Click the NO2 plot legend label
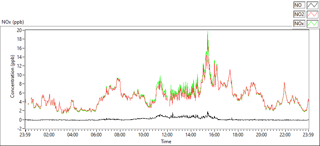The height and width of the screenshot is (146, 320). pos(299,14)
